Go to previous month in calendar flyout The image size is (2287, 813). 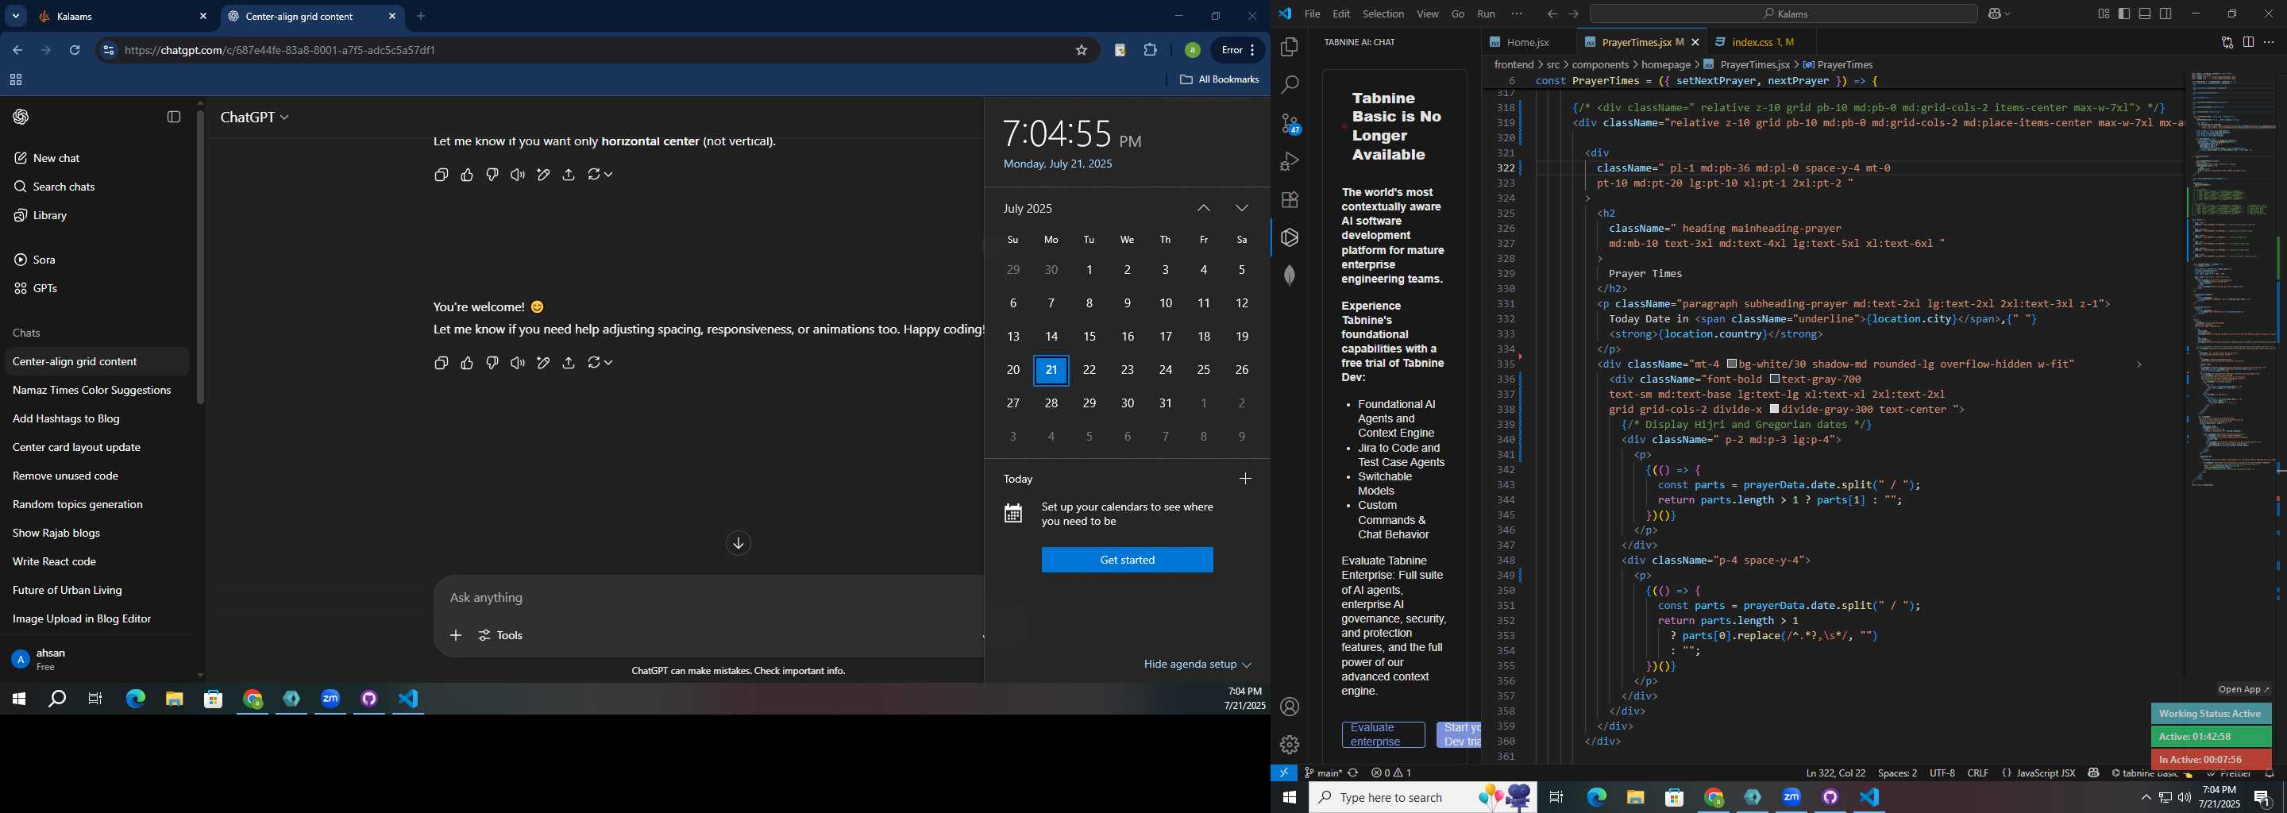[1203, 209]
